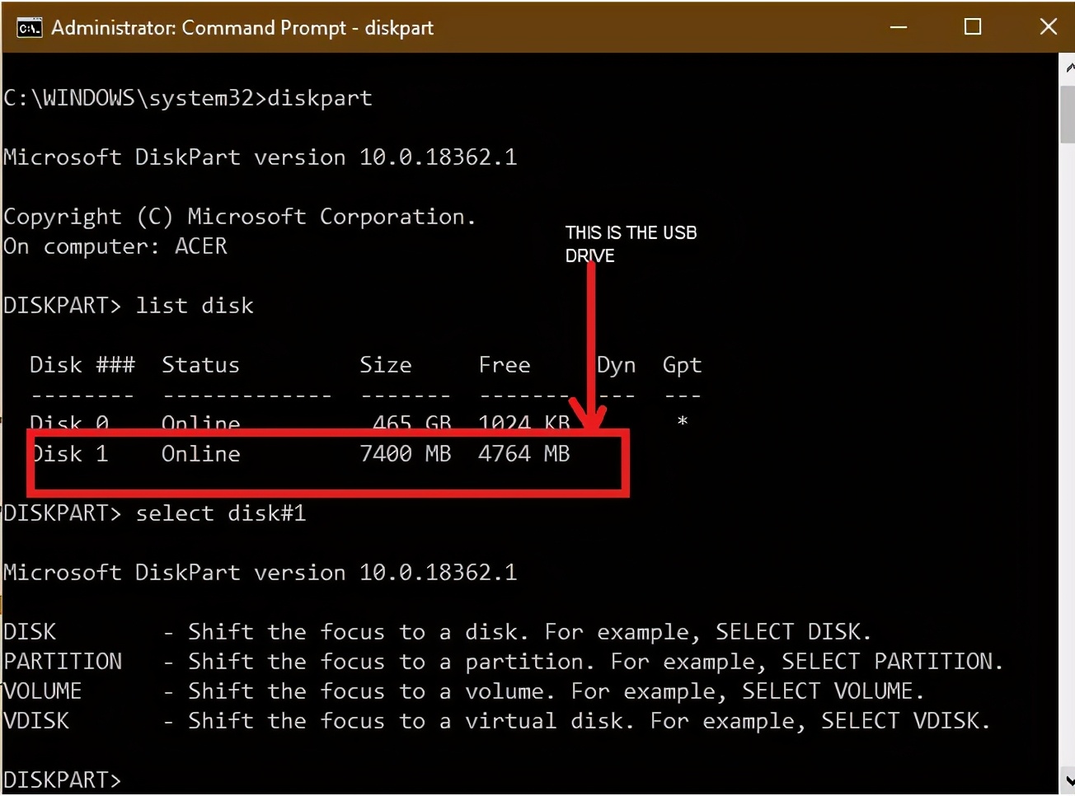The image size is (1075, 796).
Task: Click the asterisk in the Gpt column
Action: click(682, 422)
